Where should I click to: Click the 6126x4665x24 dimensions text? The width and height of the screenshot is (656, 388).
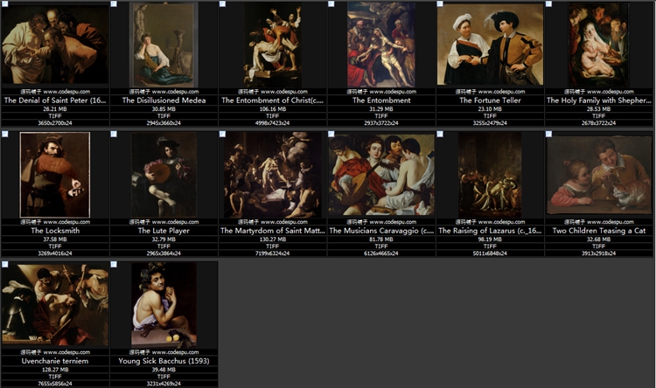tap(381, 253)
